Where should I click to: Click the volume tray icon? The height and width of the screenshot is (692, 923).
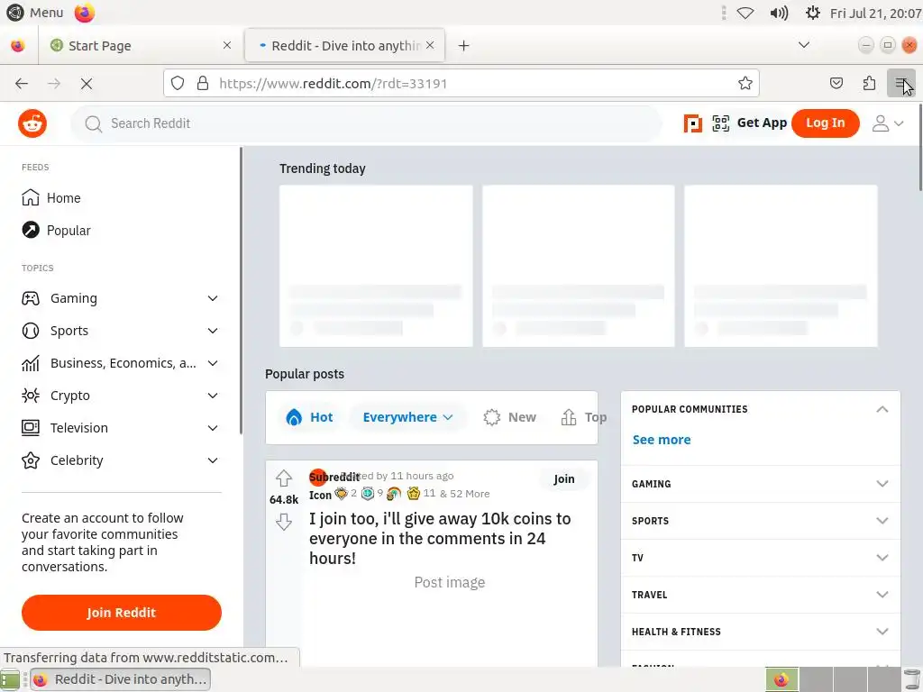[x=779, y=13]
